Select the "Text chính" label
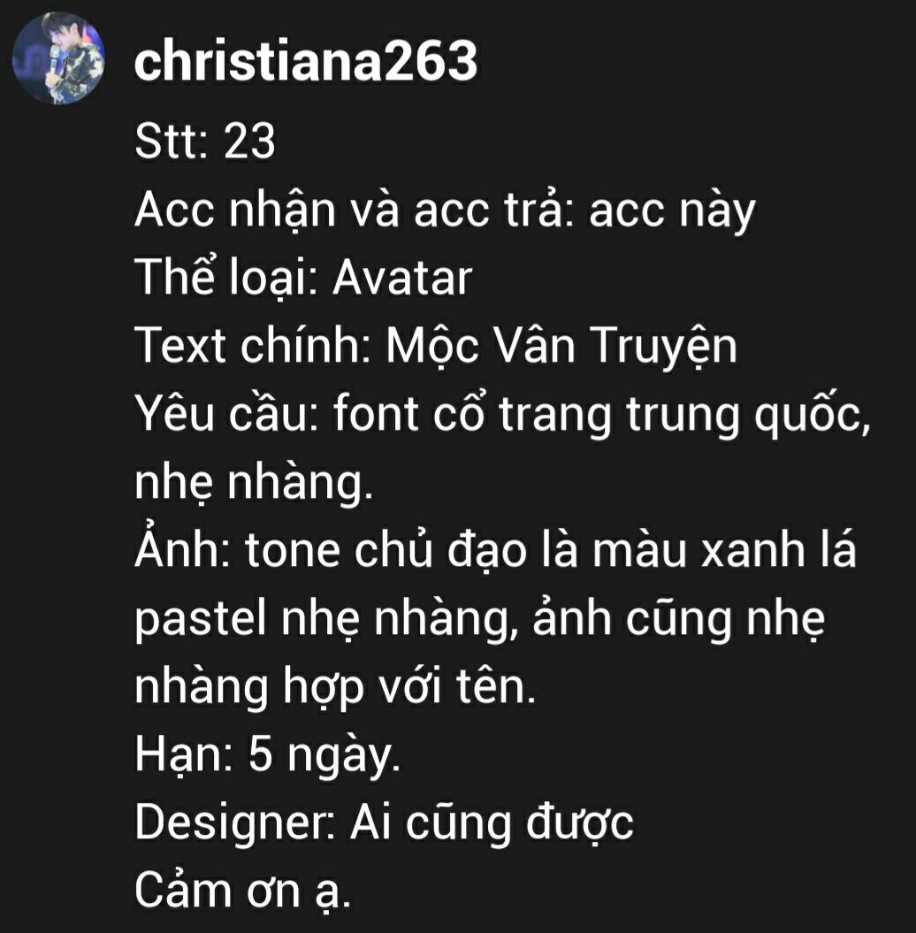916x933 pixels. [x=254, y=345]
